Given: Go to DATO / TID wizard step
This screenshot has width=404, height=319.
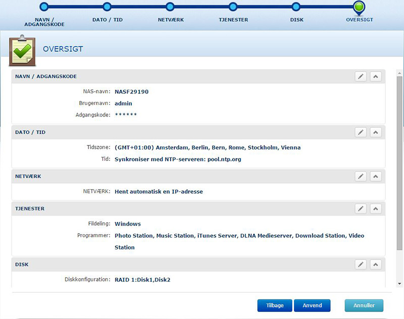Looking at the screenshot, I should (x=107, y=7).
